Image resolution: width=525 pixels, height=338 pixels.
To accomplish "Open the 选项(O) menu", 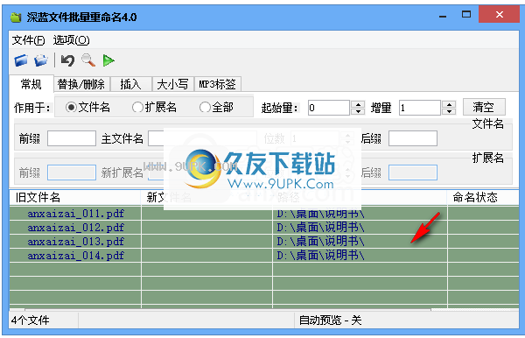I will coord(71,40).
